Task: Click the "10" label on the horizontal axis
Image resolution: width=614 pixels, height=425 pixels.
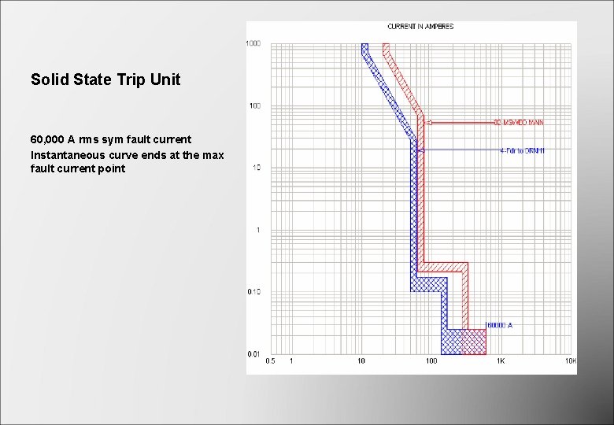Action: pos(361,361)
